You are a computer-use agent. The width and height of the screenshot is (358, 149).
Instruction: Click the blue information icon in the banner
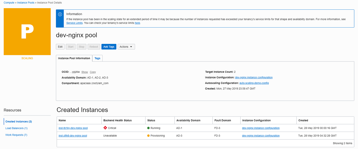pyautogui.click(x=60, y=14)
